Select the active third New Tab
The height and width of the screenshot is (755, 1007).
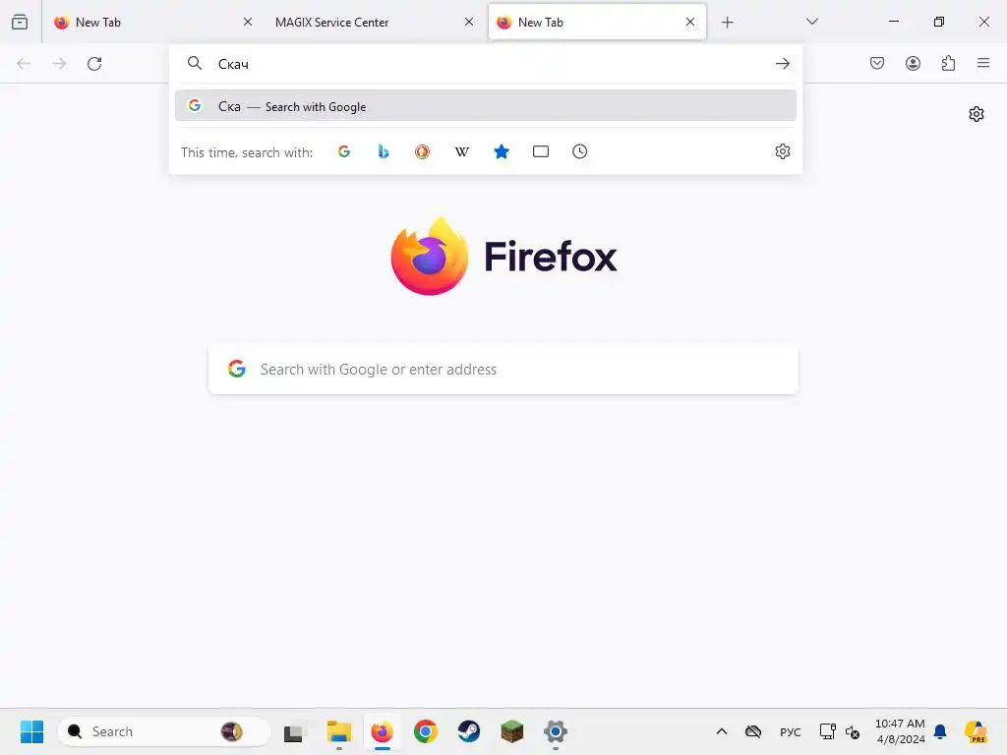pos(597,22)
